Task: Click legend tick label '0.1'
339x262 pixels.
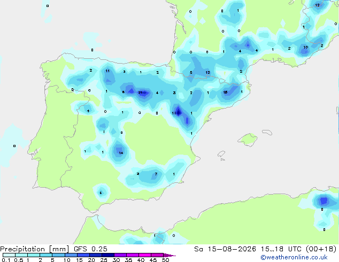Action: click(x=6, y=260)
